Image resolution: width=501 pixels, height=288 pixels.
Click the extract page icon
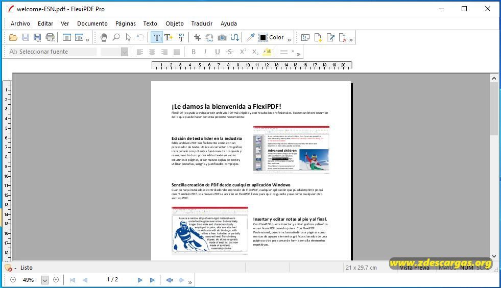pos(330,37)
